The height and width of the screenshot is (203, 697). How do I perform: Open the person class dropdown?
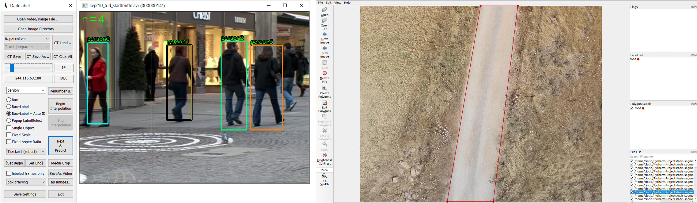point(26,90)
